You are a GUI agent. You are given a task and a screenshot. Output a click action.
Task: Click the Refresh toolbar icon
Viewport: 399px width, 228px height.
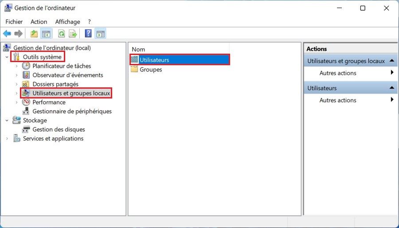point(62,34)
